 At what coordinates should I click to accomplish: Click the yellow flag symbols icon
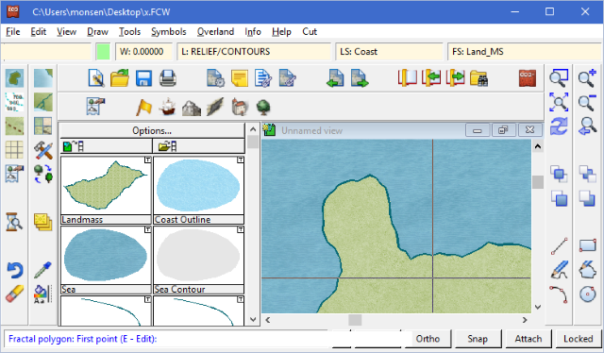[143, 107]
